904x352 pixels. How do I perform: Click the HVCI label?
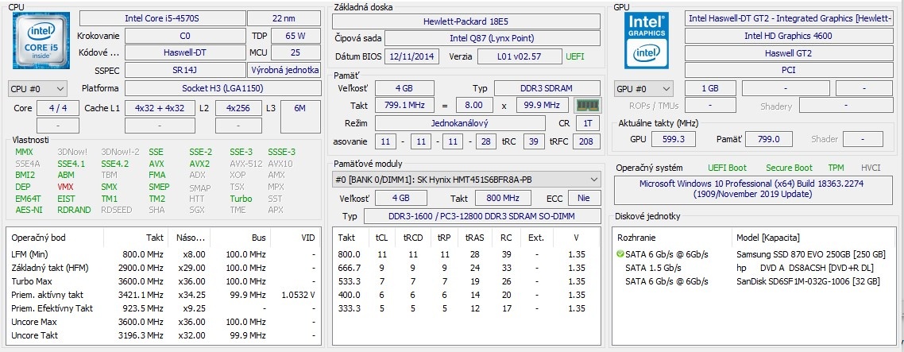pyautogui.click(x=871, y=168)
